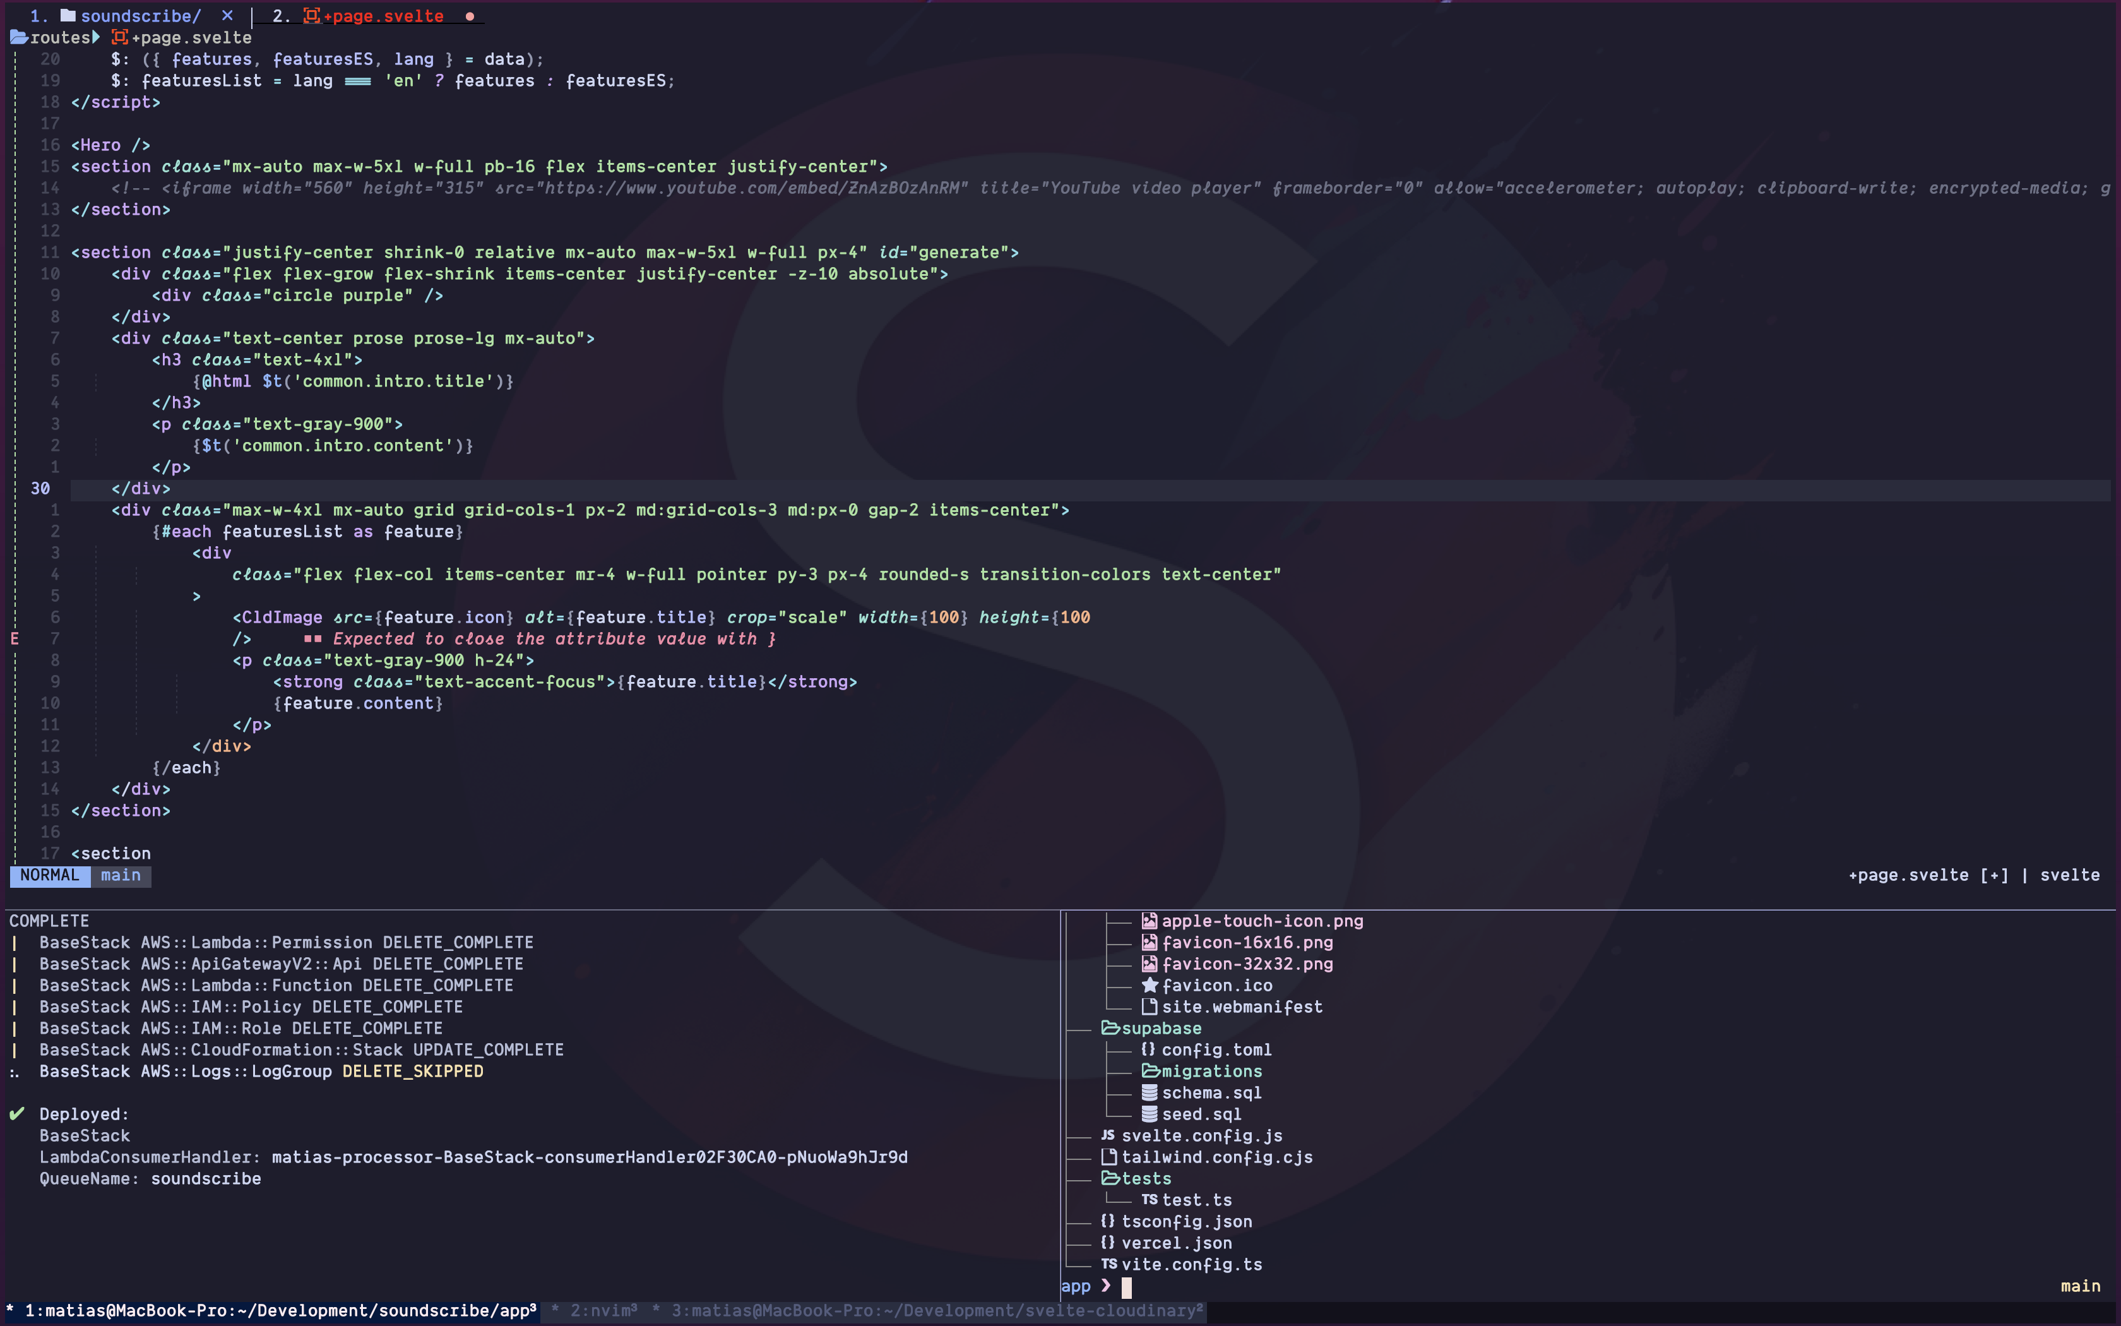Click the routes breadcrumb segment

(x=59, y=38)
